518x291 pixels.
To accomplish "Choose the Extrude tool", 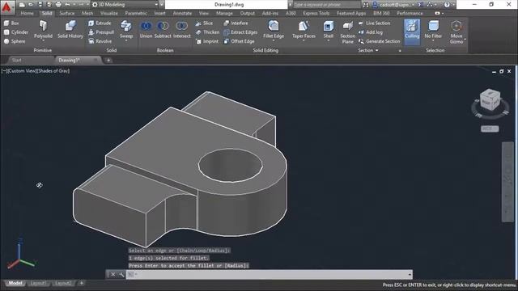I will 100,23.
